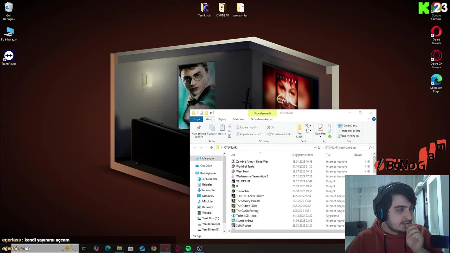Click the Yapıştır paste icon

click(x=222, y=128)
